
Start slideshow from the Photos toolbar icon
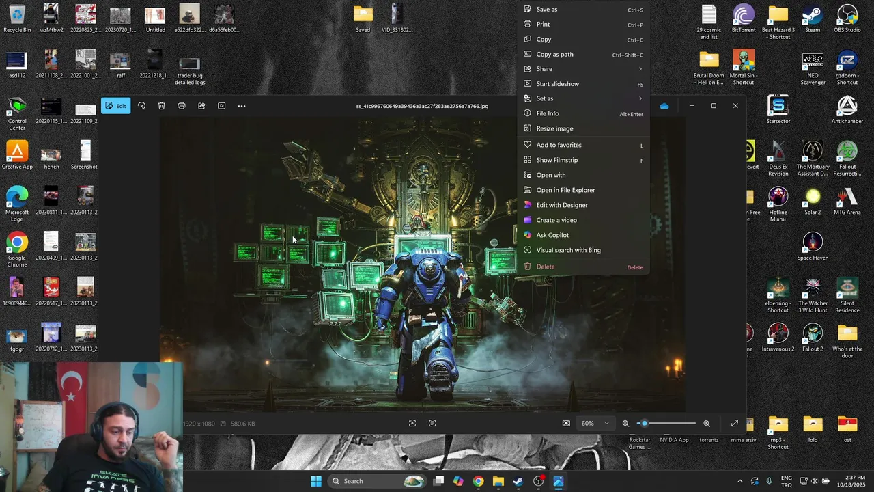(221, 106)
